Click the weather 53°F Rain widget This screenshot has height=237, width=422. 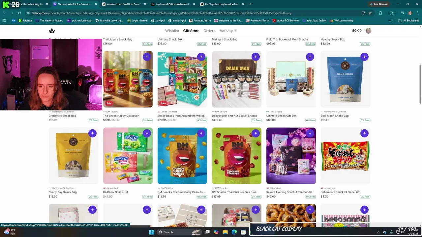coord(10,232)
